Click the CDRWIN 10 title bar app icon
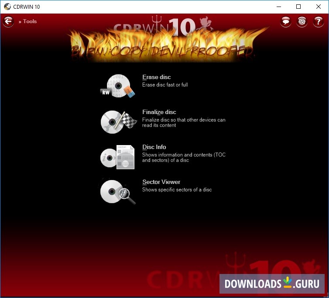This screenshot has height=298, width=329. (x=7, y=7)
